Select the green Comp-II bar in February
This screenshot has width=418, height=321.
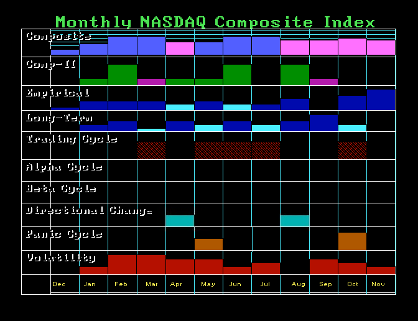pyautogui.click(x=123, y=75)
